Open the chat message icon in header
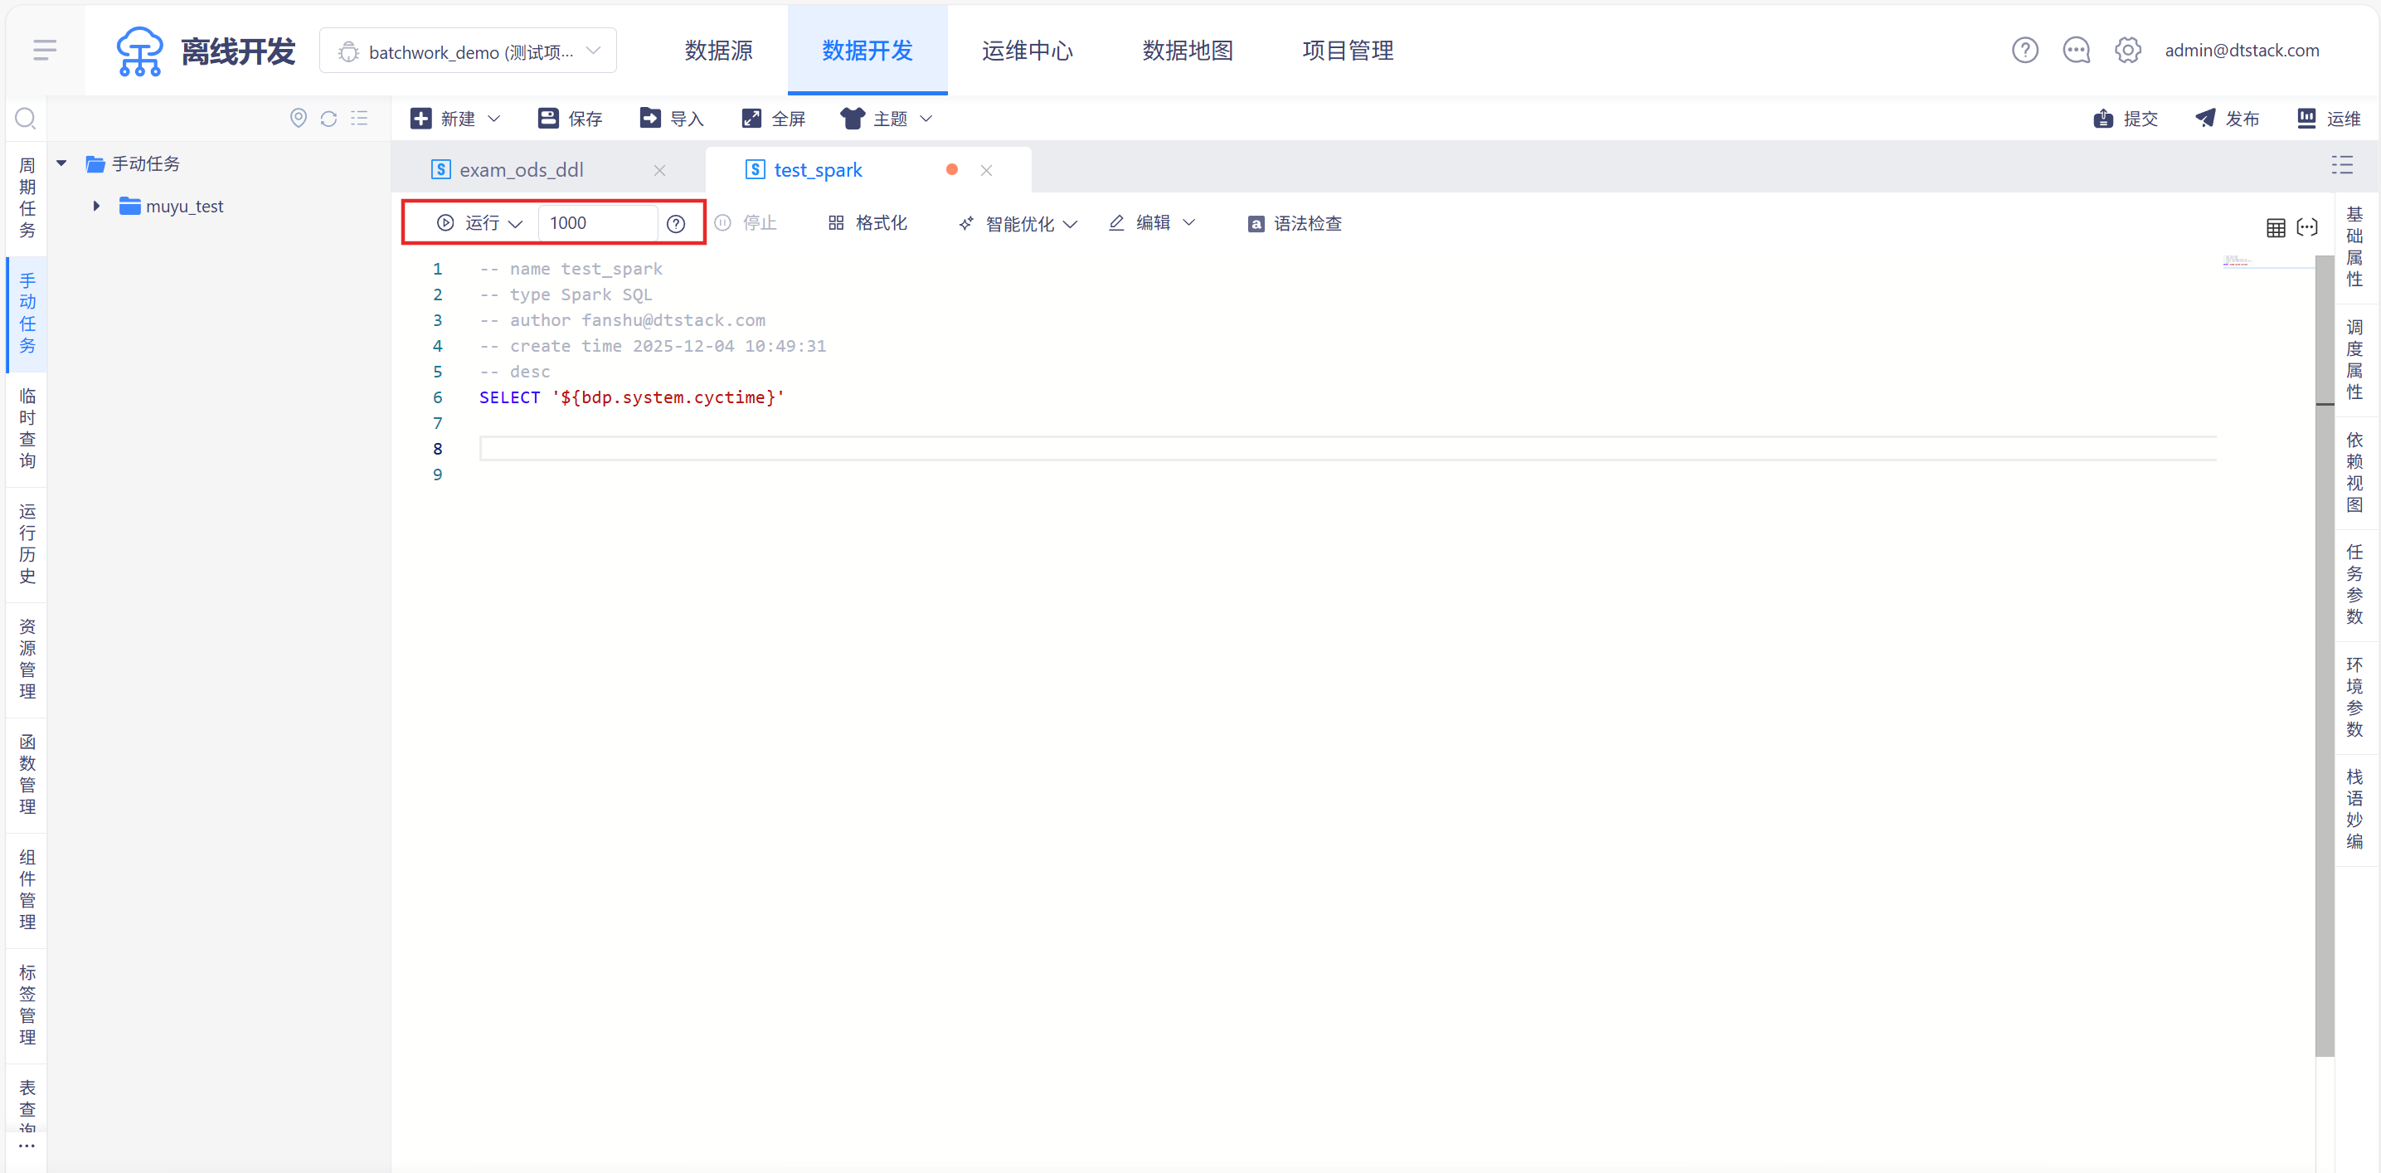Screen dimensions: 2381x1173 point(2076,50)
